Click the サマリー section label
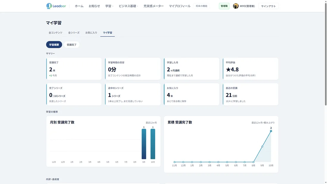 pyautogui.click(x=51, y=54)
